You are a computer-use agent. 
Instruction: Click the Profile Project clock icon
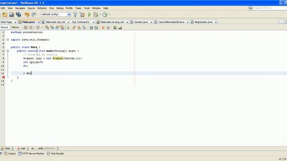(105, 14)
